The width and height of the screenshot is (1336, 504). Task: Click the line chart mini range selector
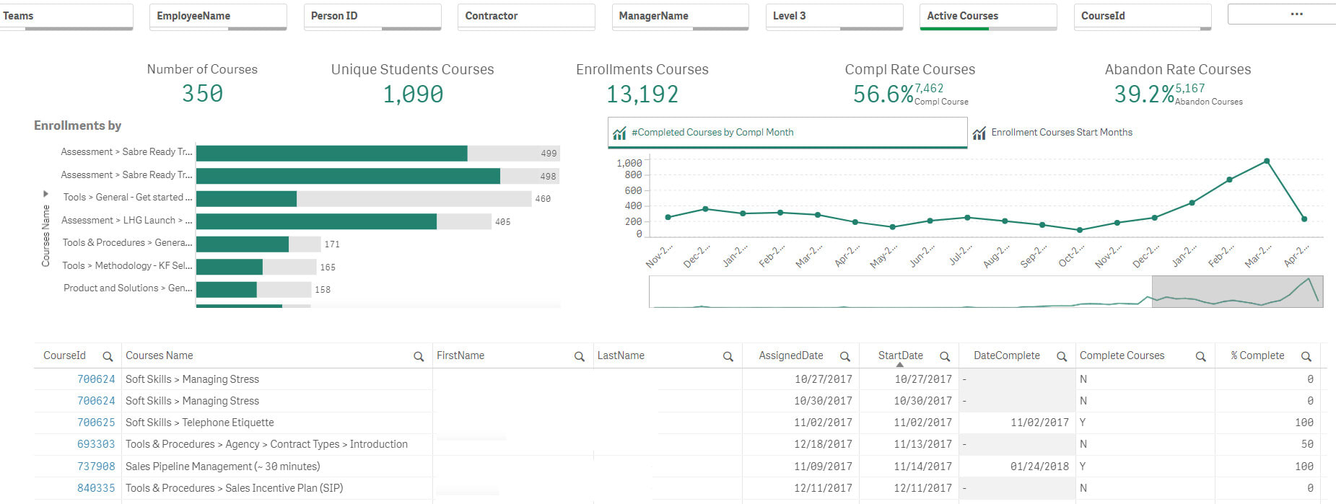(x=1236, y=291)
